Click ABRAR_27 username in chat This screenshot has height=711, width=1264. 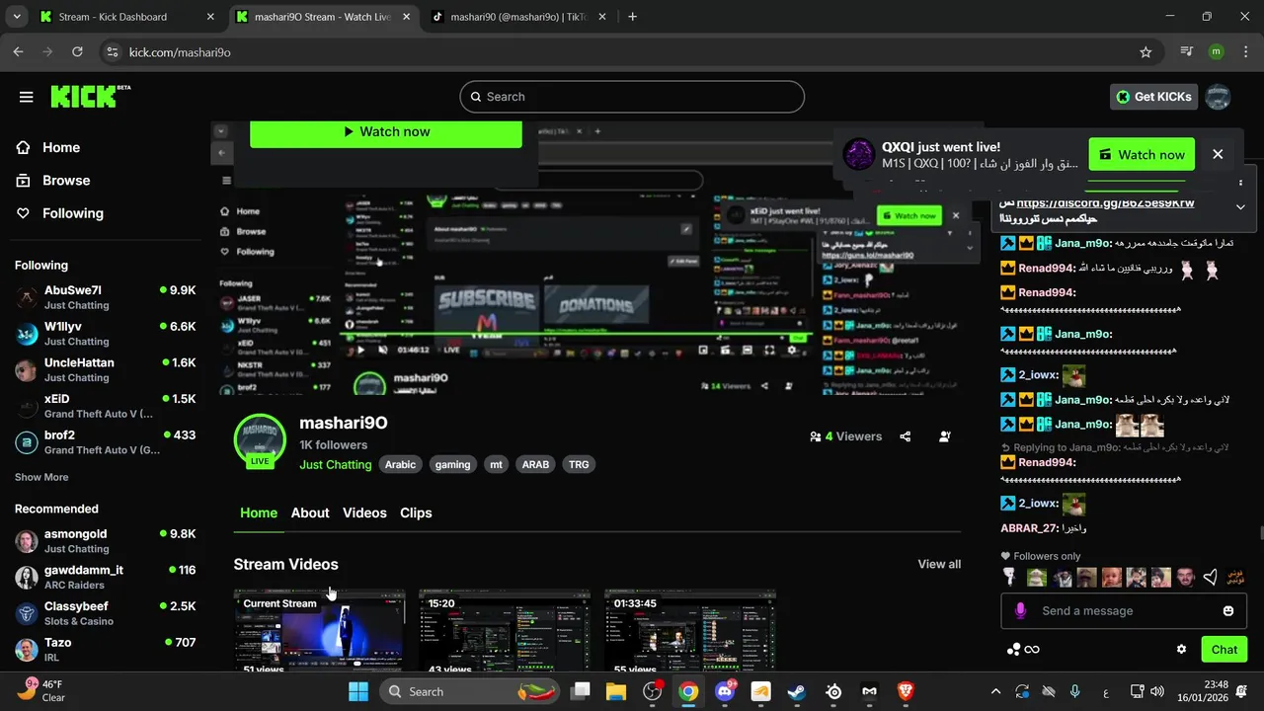[1029, 528]
